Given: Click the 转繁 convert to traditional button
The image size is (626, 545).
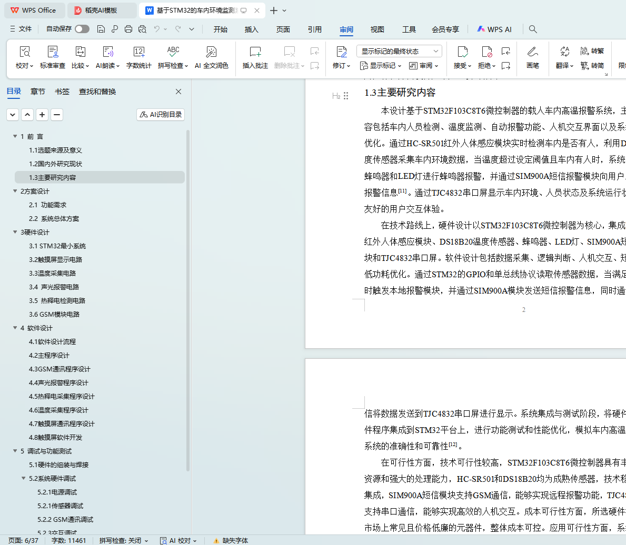Looking at the screenshot, I should pos(592,51).
